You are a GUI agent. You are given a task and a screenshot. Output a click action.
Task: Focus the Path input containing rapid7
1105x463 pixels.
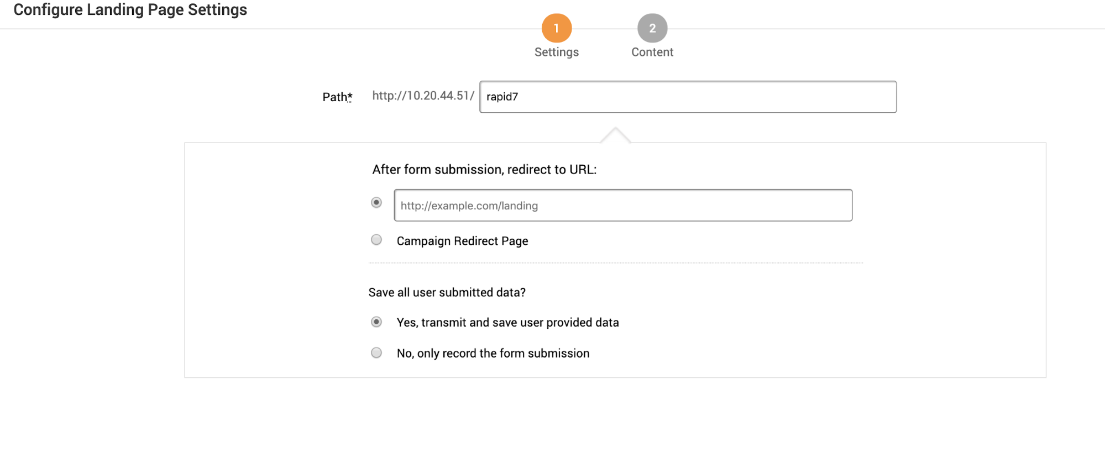[688, 97]
